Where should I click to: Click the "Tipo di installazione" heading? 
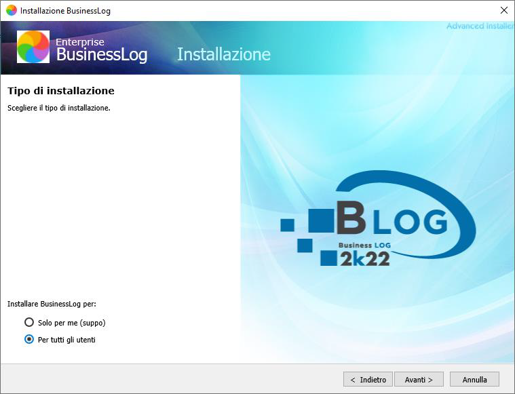click(x=61, y=91)
